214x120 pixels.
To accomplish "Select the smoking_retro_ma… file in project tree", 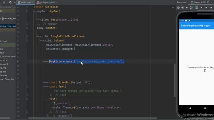I will 8,26.
